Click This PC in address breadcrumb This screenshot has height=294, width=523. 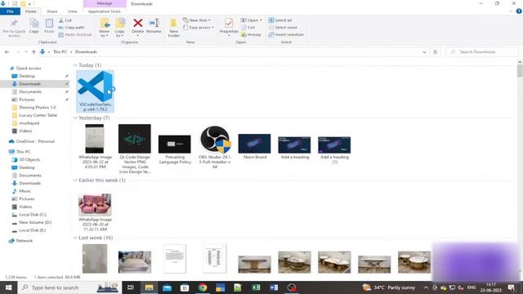coord(60,52)
